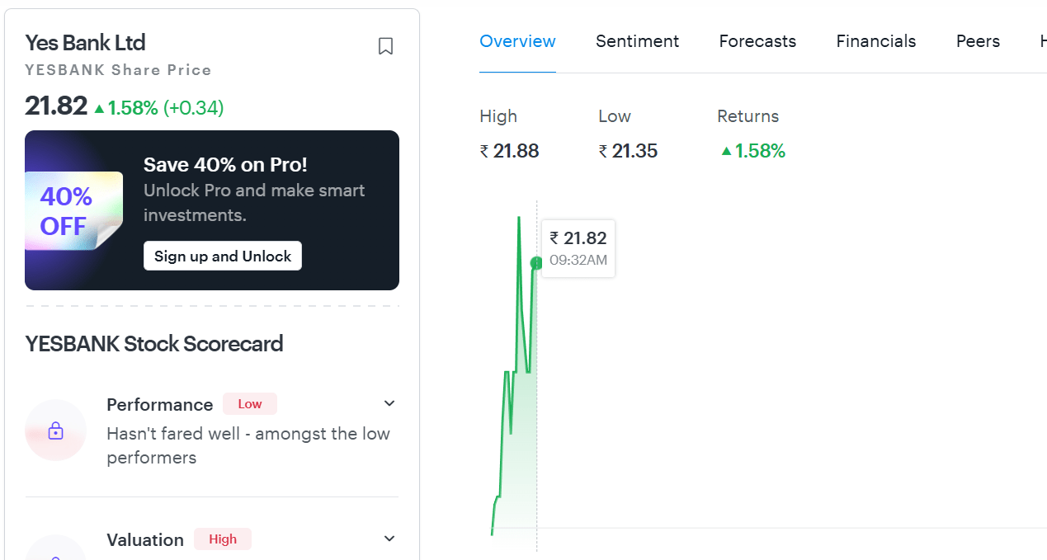Click the green triangle under Returns
This screenshot has height=560, width=1047.
(726, 151)
